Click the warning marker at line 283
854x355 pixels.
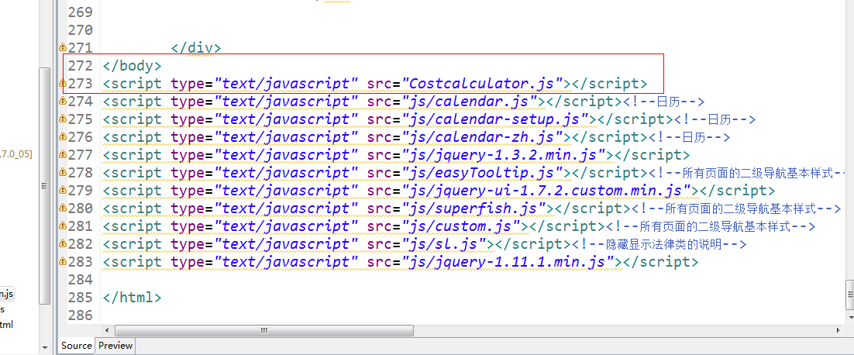(x=62, y=262)
